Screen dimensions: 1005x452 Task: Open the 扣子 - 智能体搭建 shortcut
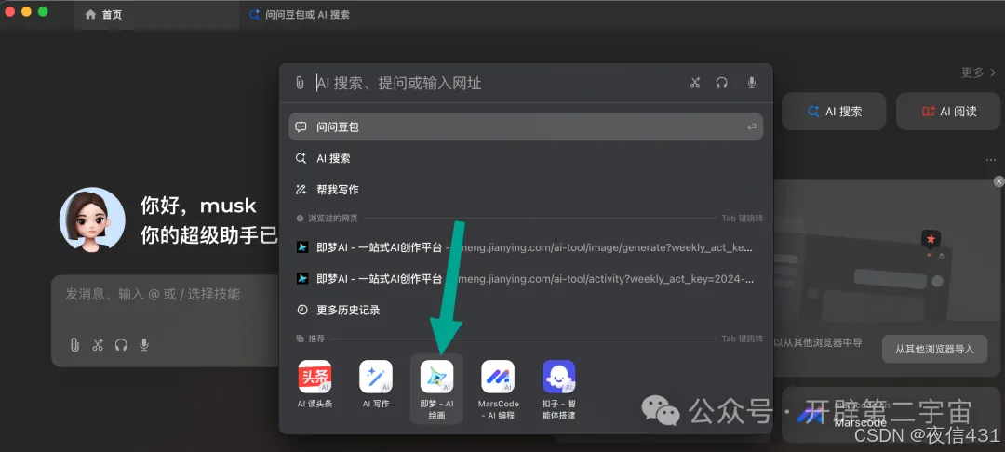(x=559, y=390)
